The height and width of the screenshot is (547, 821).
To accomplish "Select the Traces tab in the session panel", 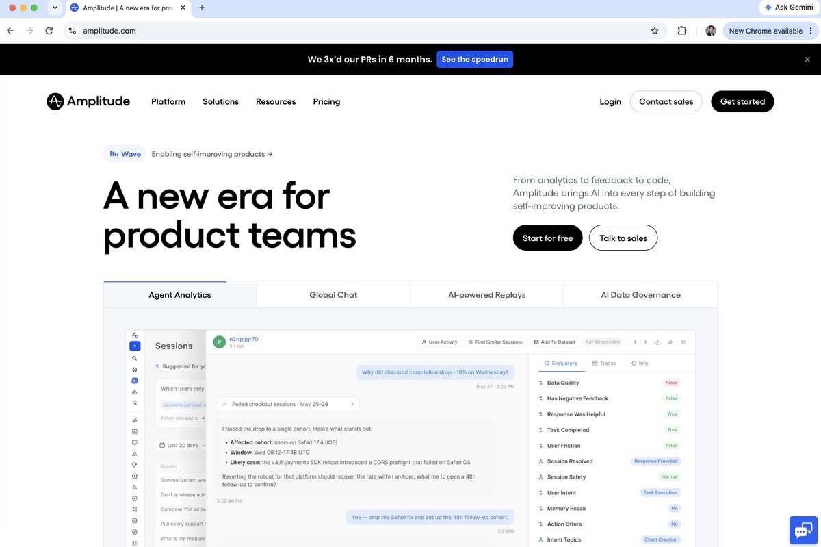I will point(604,363).
